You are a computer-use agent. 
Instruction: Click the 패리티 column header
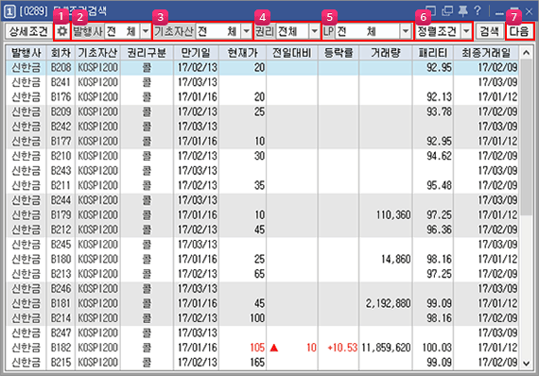point(433,53)
